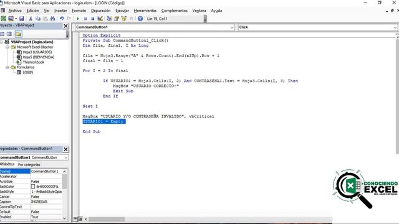Click the properties list scroll down arrow
Viewport: 399px width, 224px height.
pyautogui.click(x=65, y=218)
